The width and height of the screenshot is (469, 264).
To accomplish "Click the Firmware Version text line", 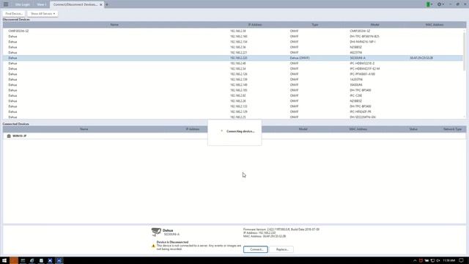I will [281, 230].
